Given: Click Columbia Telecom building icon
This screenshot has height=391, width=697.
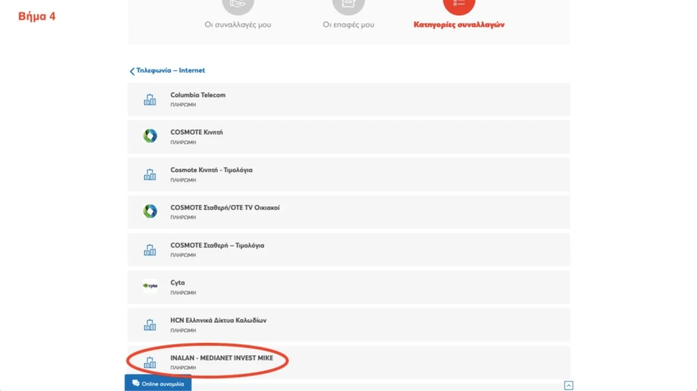Looking at the screenshot, I should [x=150, y=100].
